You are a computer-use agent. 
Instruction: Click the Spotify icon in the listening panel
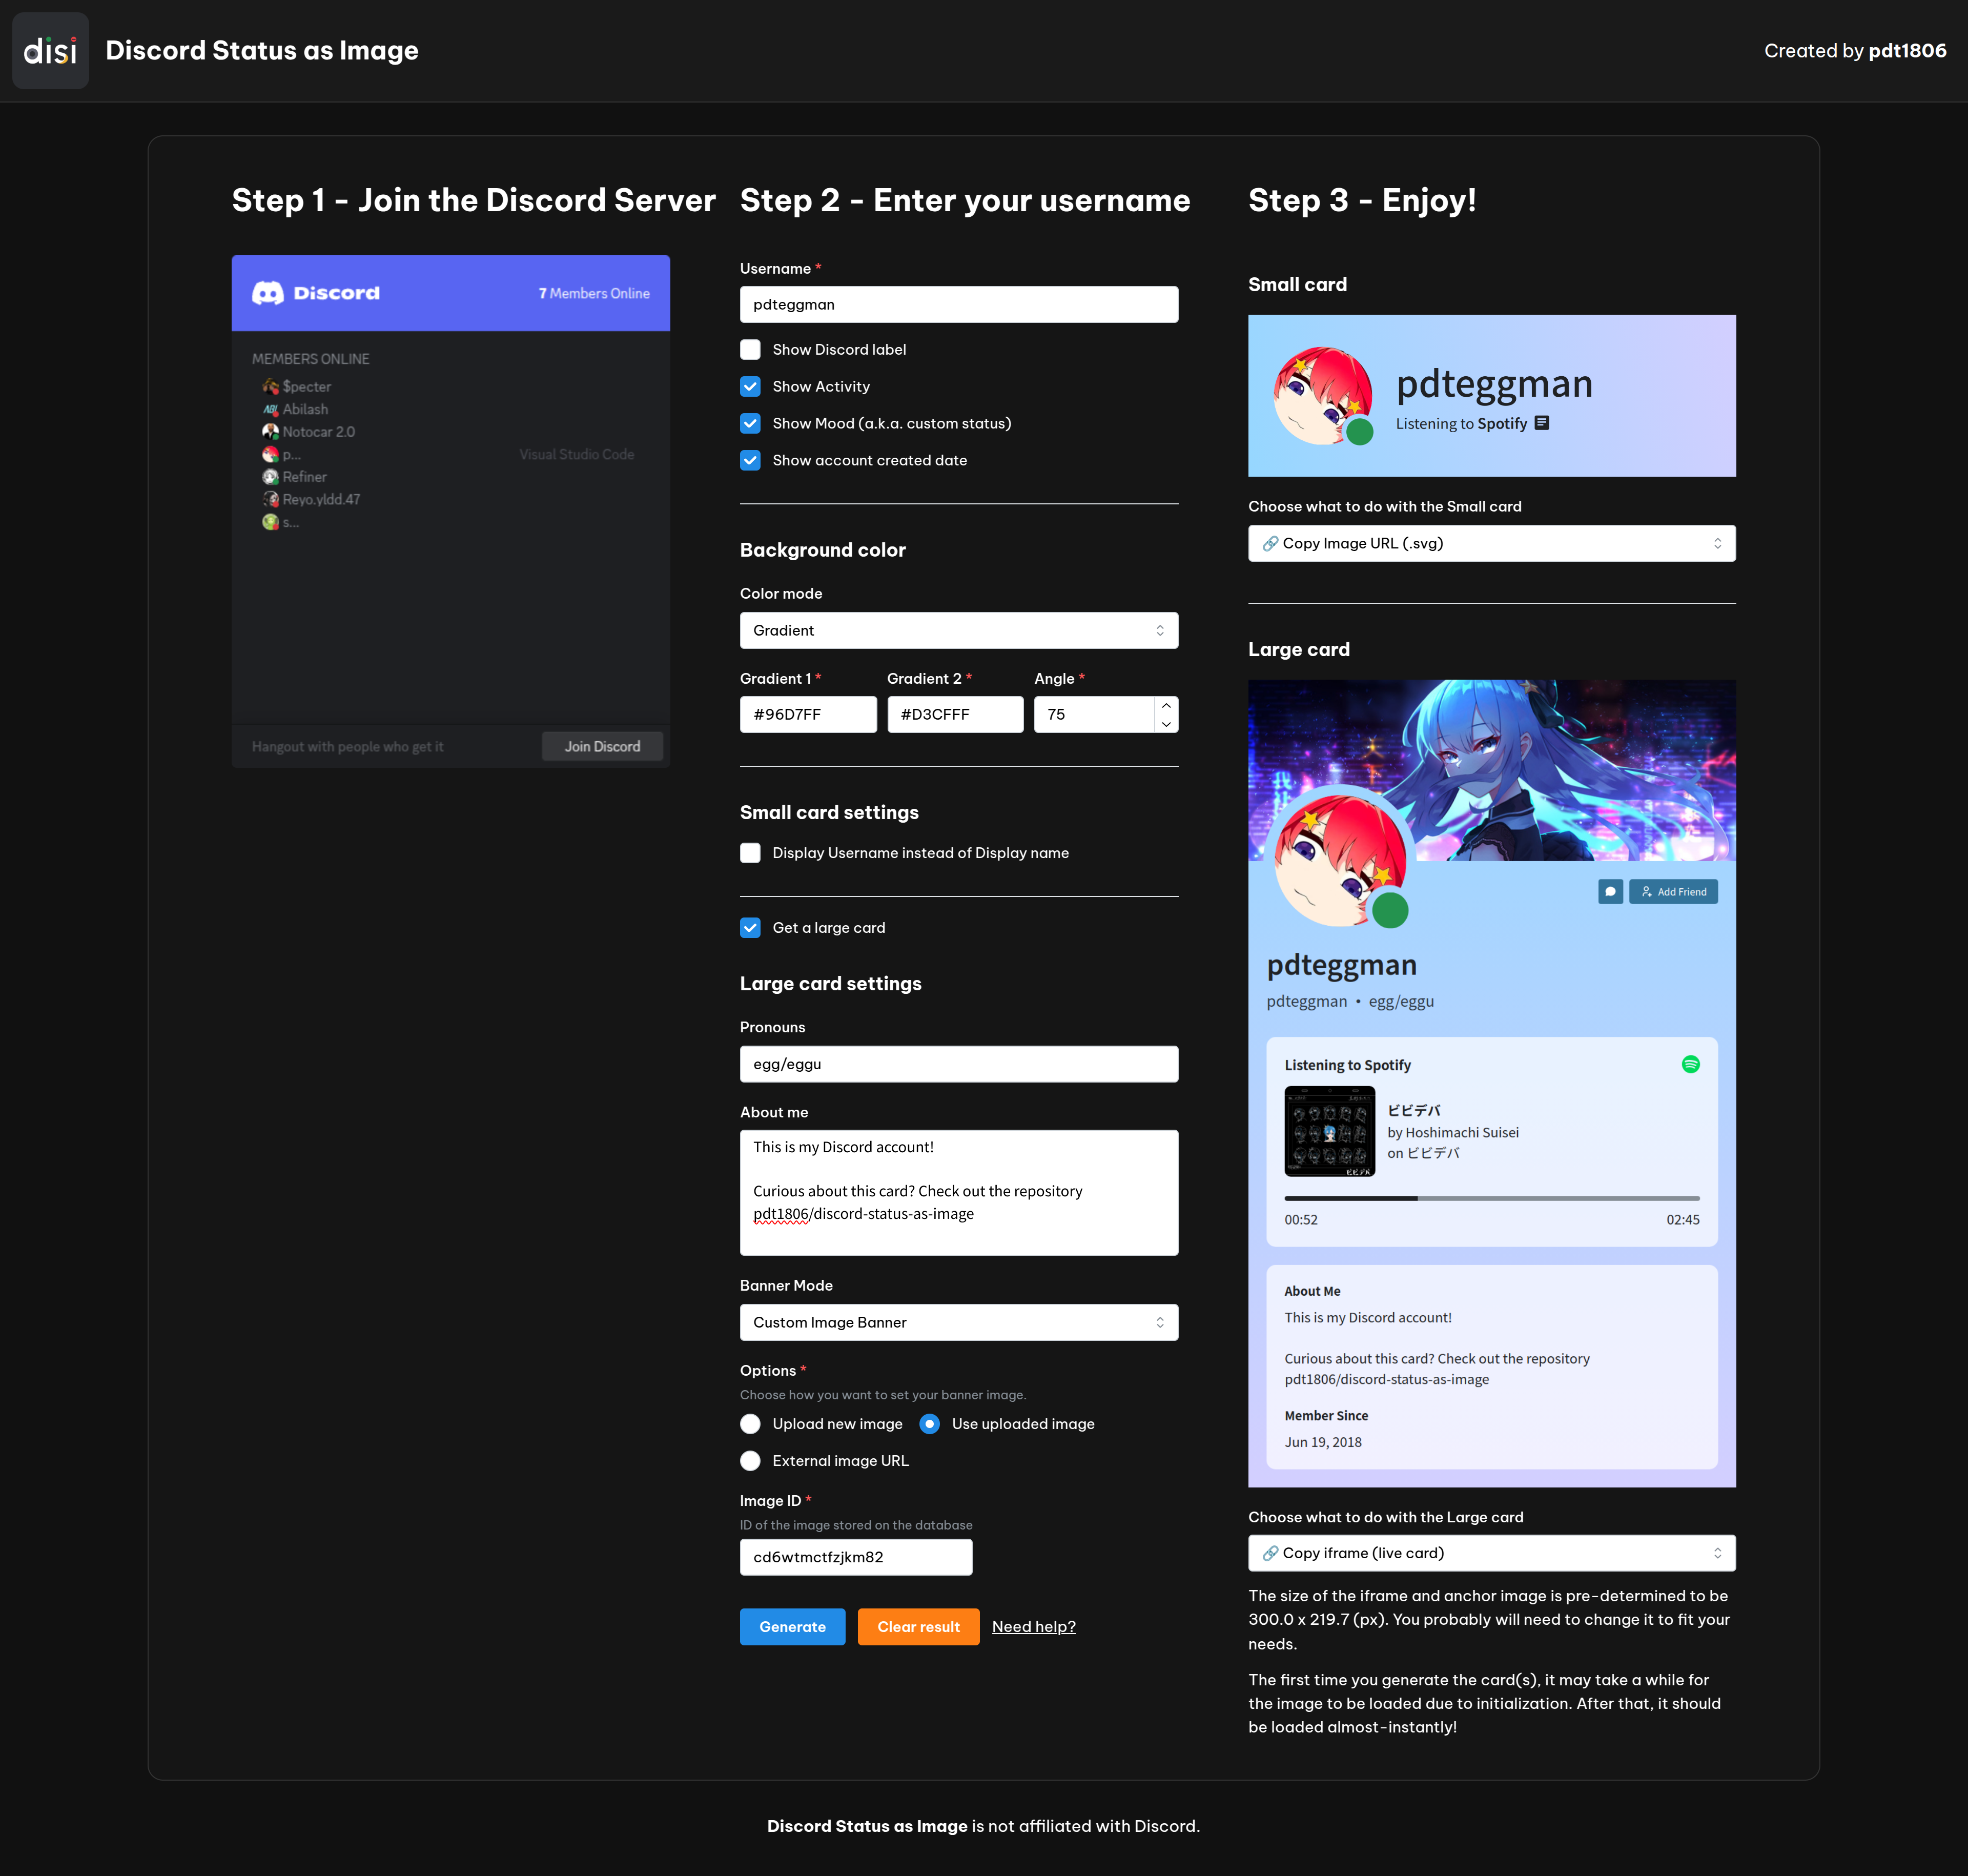coord(1690,1064)
